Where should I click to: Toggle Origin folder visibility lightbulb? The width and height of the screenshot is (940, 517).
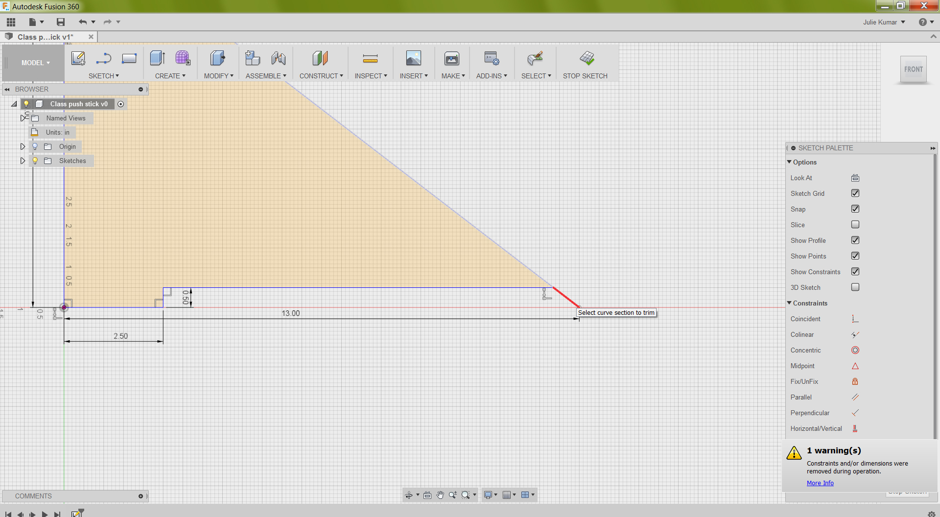click(x=35, y=146)
